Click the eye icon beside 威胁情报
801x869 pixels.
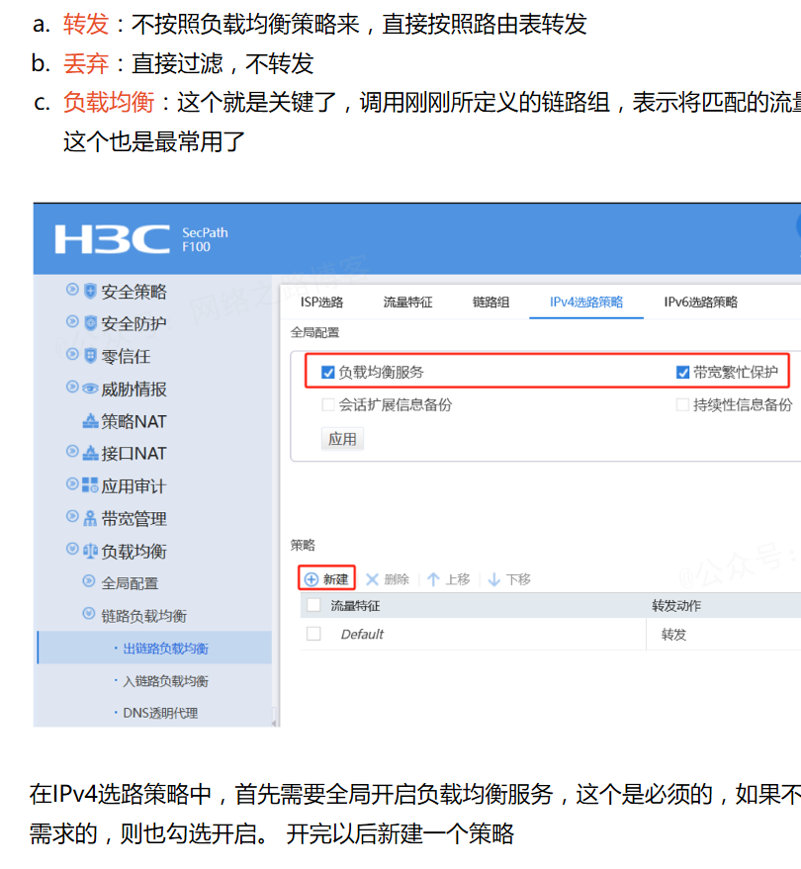(90, 389)
